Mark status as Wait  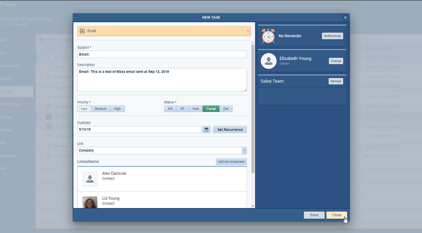196,109
